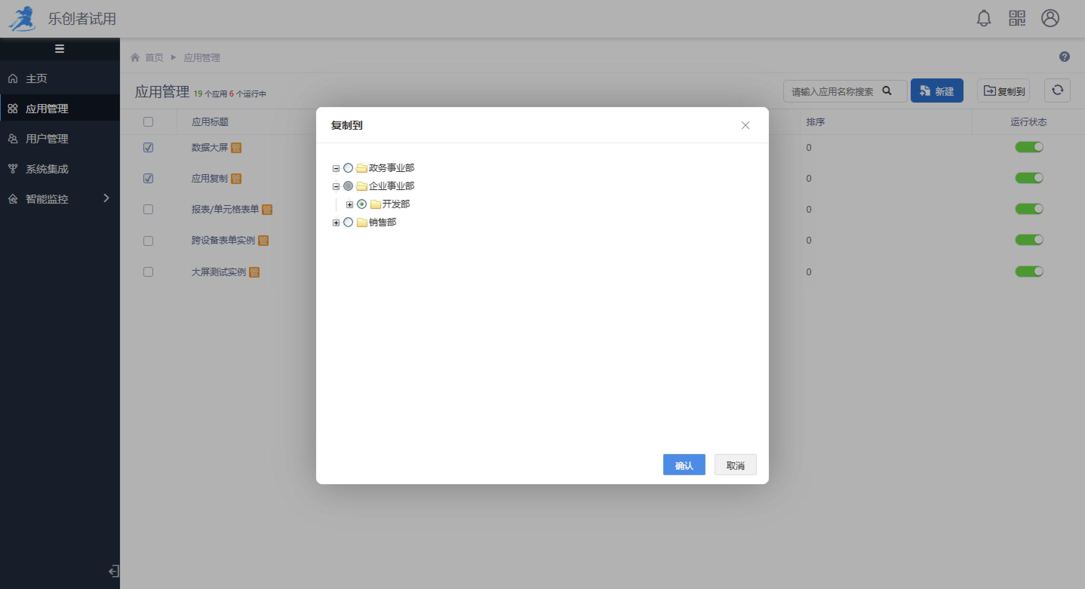Click the 取消 button
Screen dimensions: 1085x589
pyautogui.click(x=735, y=465)
